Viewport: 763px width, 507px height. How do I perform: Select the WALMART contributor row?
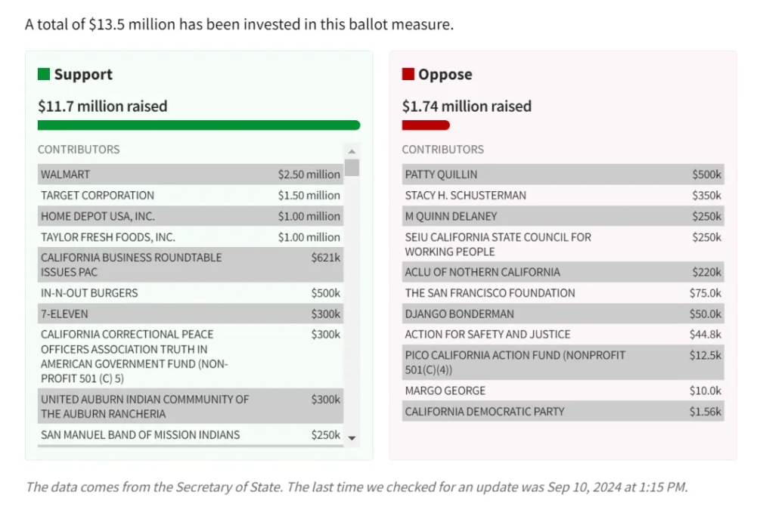click(191, 175)
